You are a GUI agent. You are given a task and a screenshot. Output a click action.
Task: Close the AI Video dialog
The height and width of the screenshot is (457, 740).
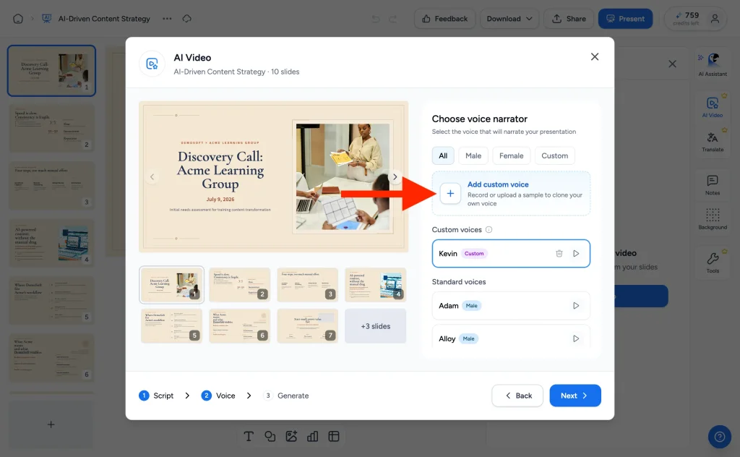595,56
